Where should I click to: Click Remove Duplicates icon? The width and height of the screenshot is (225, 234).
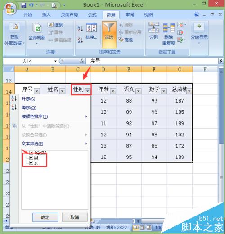point(169,28)
